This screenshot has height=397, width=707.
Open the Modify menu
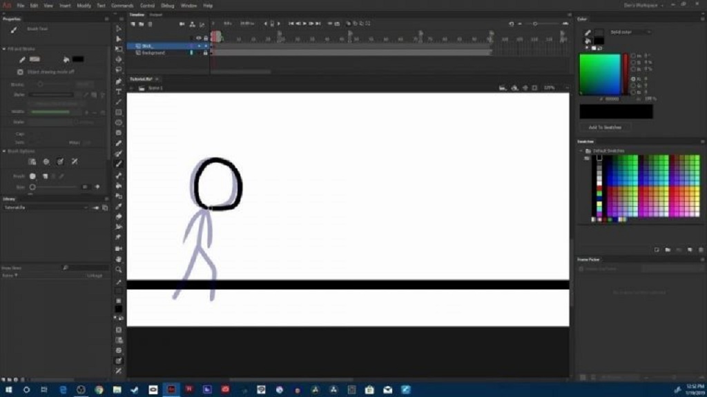point(84,6)
